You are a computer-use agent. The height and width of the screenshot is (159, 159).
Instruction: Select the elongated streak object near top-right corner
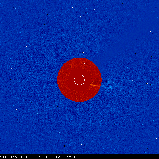coord(154,11)
